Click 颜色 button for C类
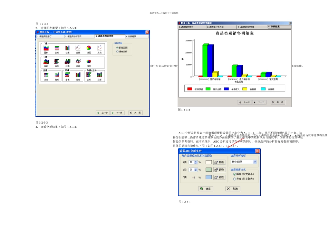 click(219, 177)
